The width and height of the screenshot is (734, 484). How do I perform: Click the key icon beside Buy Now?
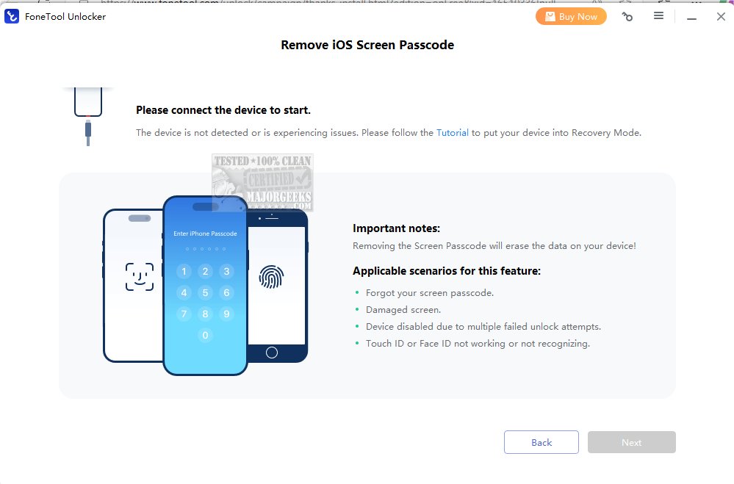[x=627, y=17]
